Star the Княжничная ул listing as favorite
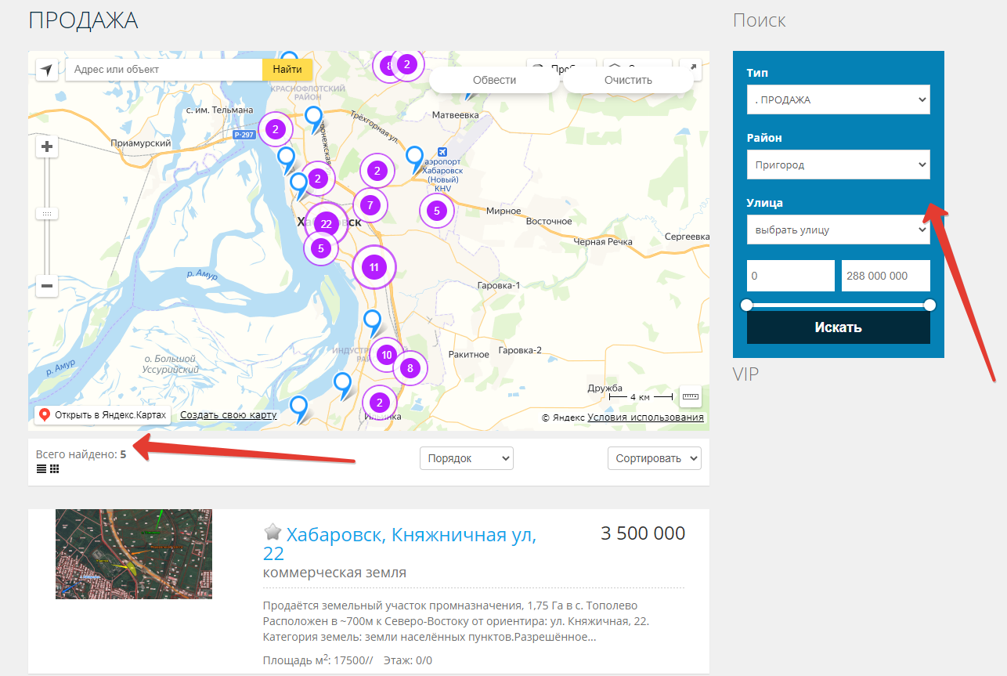1007x676 pixels. point(273,533)
